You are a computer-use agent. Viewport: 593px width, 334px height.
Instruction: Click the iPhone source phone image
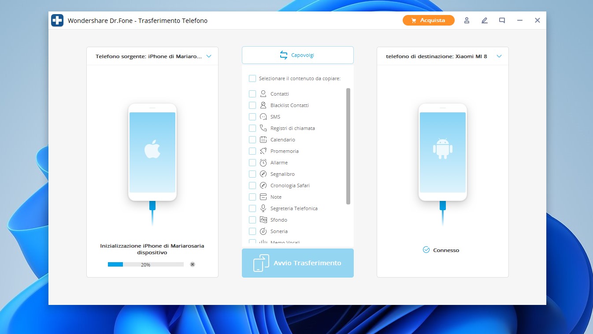point(152,152)
